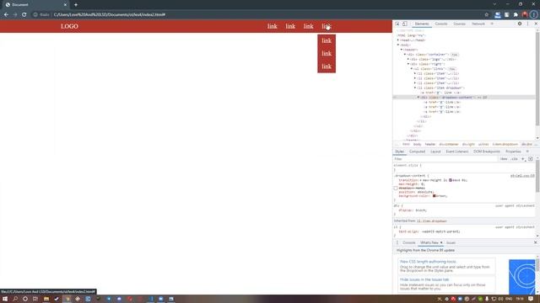Open the style2.css source link

522,176
